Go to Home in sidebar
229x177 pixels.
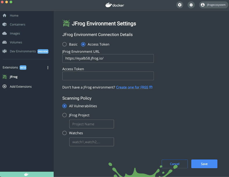pyautogui.click(x=14, y=15)
